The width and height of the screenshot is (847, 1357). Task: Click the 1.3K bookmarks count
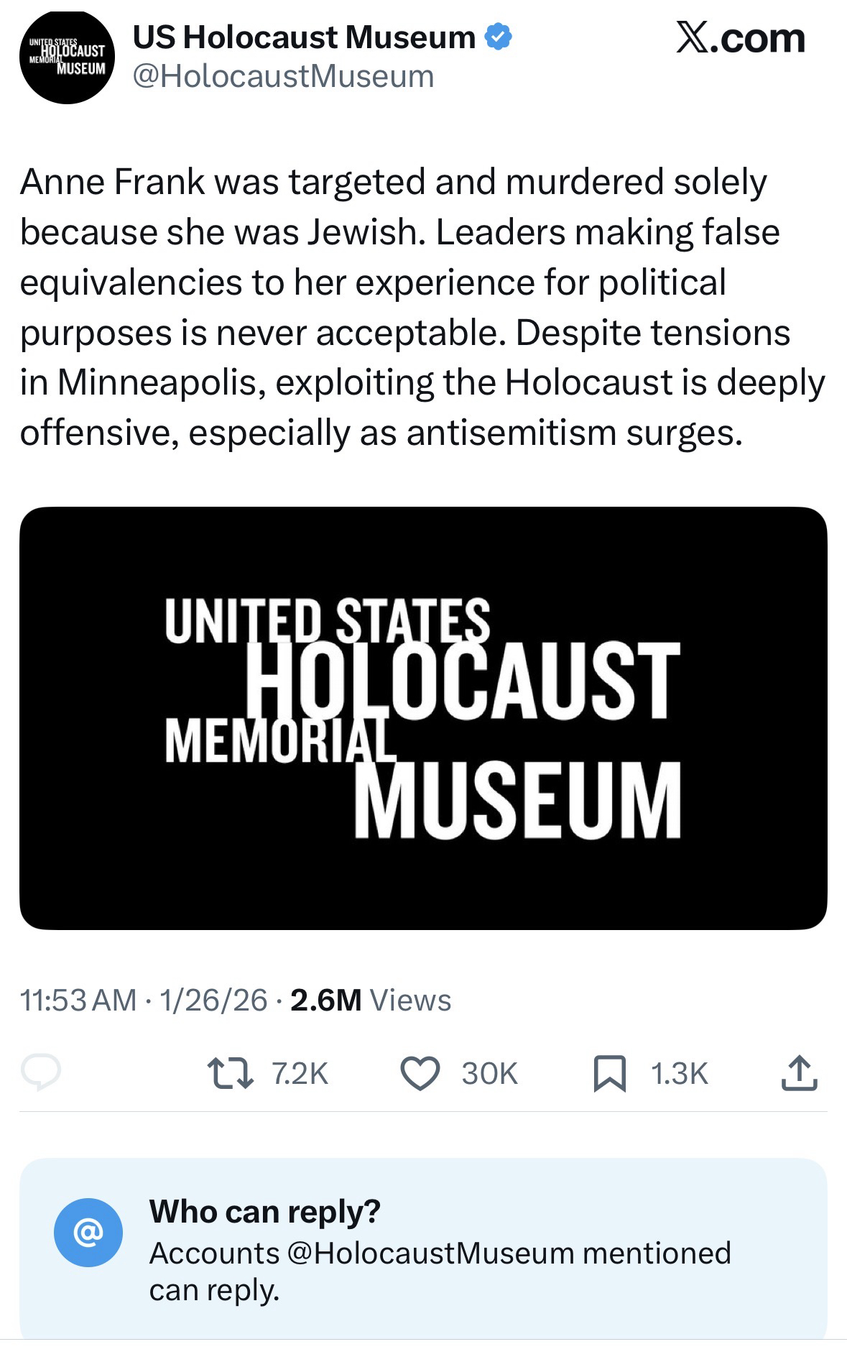[x=679, y=1073]
